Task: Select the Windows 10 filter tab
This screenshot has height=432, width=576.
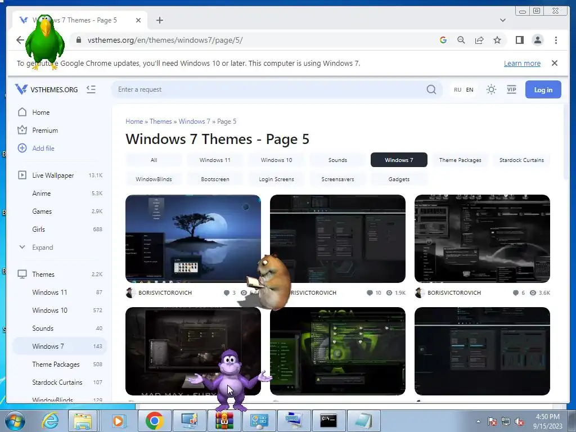Action: point(276,160)
